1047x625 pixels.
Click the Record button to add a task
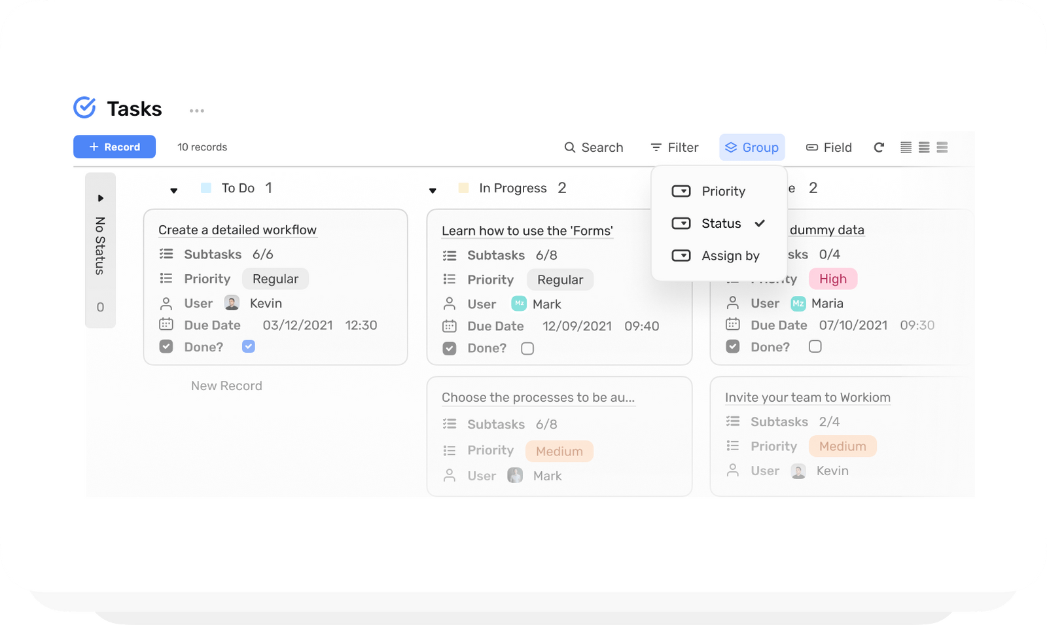pos(114,147)
